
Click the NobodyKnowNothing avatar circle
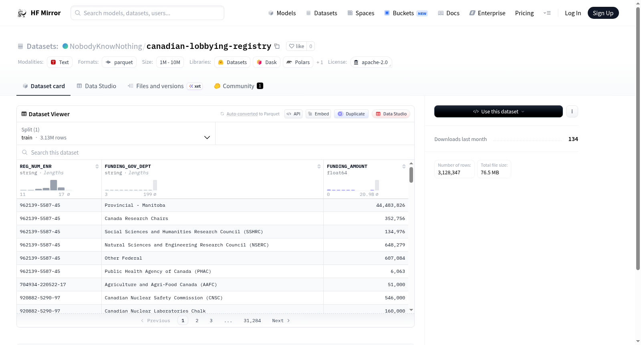(65, 46)
